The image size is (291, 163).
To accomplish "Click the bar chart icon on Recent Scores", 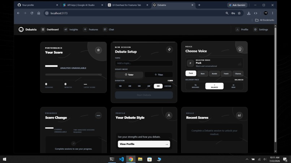I will coord(239,115).
